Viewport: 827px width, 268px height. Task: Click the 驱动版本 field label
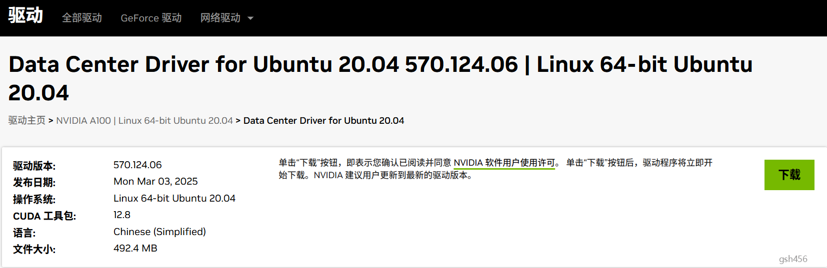pyautogui.click(x=34, y=166)
